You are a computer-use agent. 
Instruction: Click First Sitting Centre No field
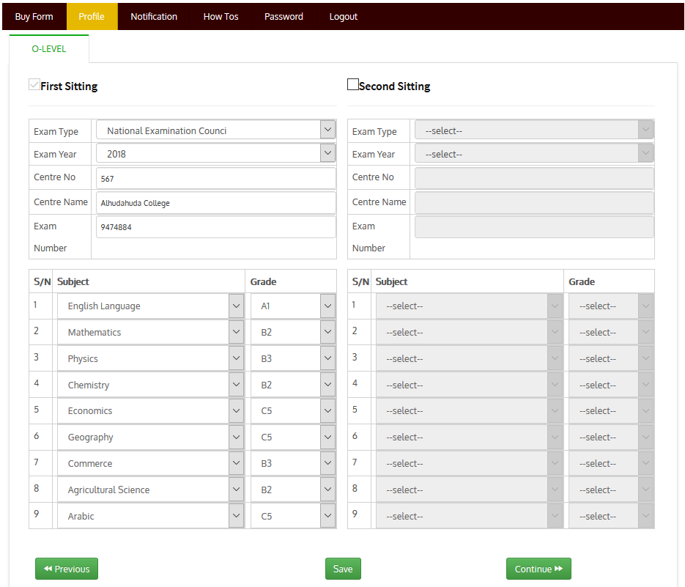(x=216, y=178)
